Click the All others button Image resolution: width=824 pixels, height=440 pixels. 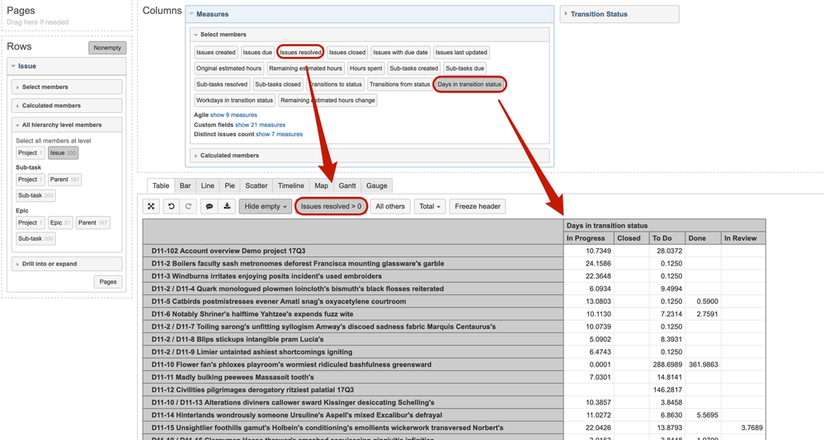tap(390, 206)
